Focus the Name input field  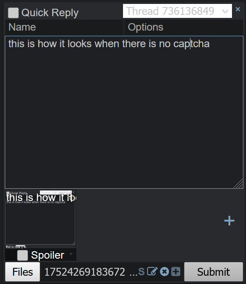pyautogui.click(x=64, y=28)
